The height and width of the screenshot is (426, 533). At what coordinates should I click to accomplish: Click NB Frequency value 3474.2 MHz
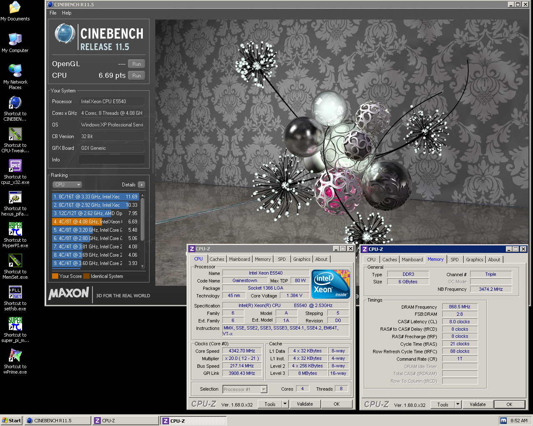(491, 289)
